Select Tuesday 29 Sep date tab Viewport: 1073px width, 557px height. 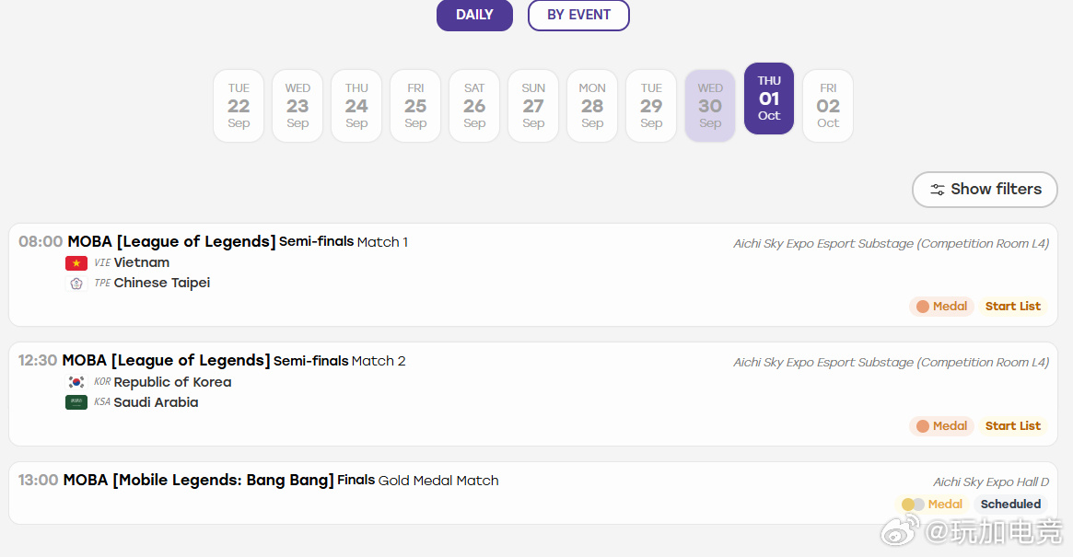pos(651,106)
